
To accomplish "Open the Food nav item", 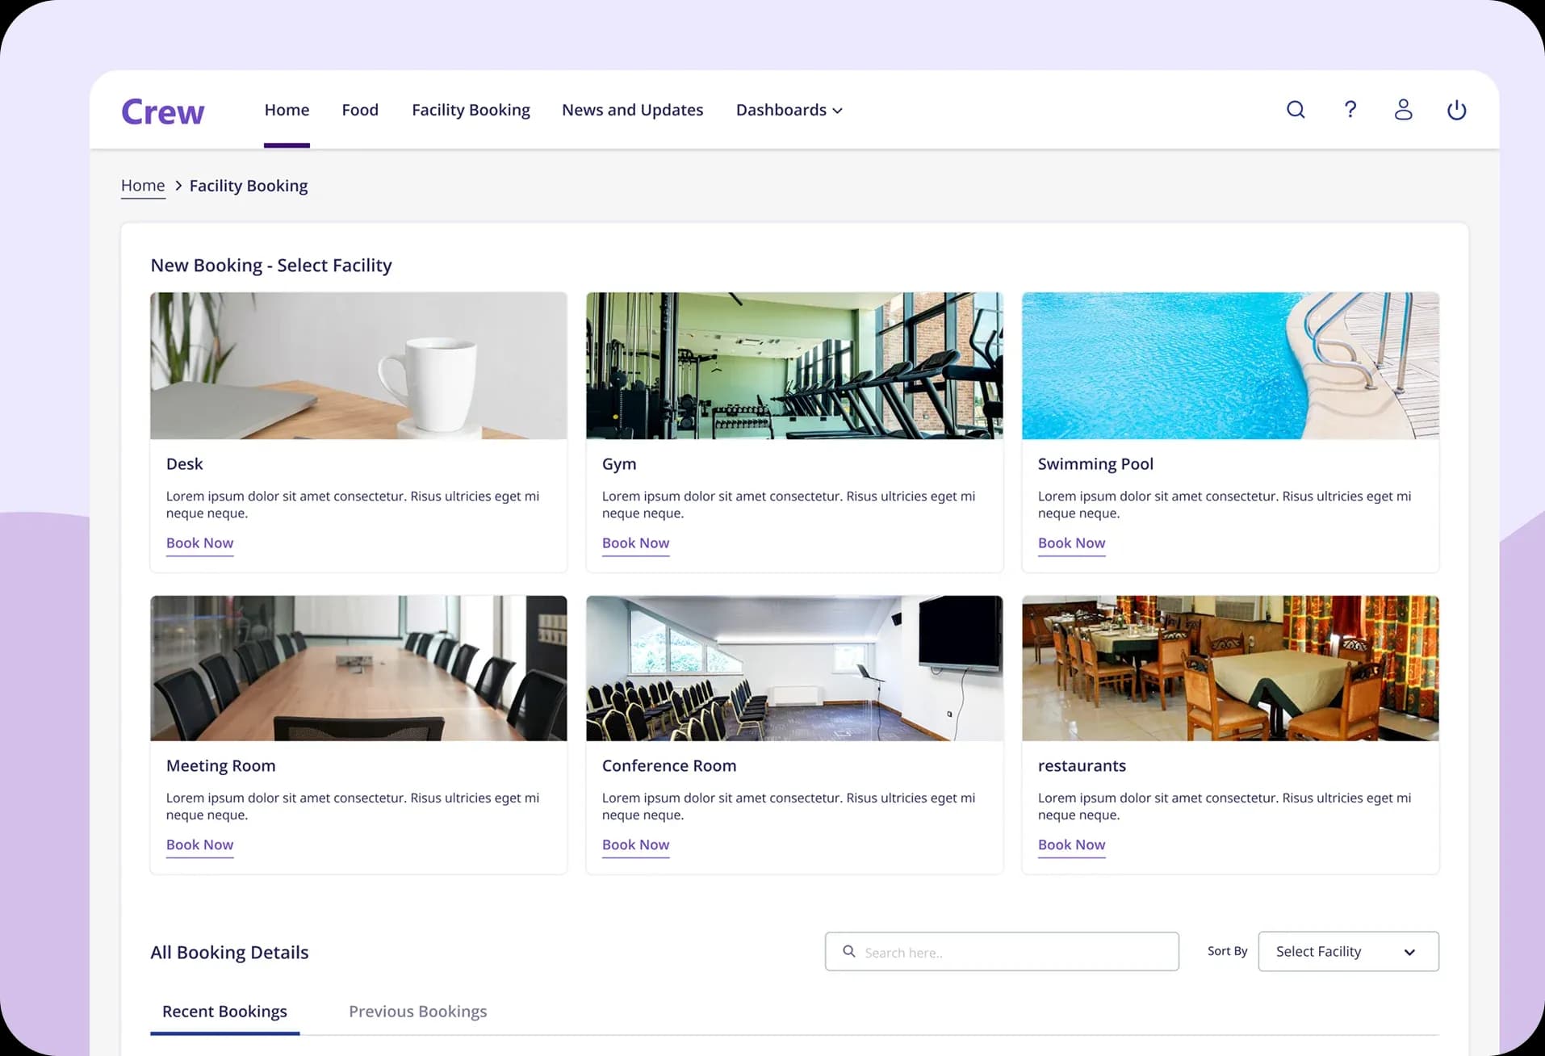I will tap(360, 110).
